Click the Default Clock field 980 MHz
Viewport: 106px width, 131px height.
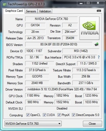tap(33, 102)
